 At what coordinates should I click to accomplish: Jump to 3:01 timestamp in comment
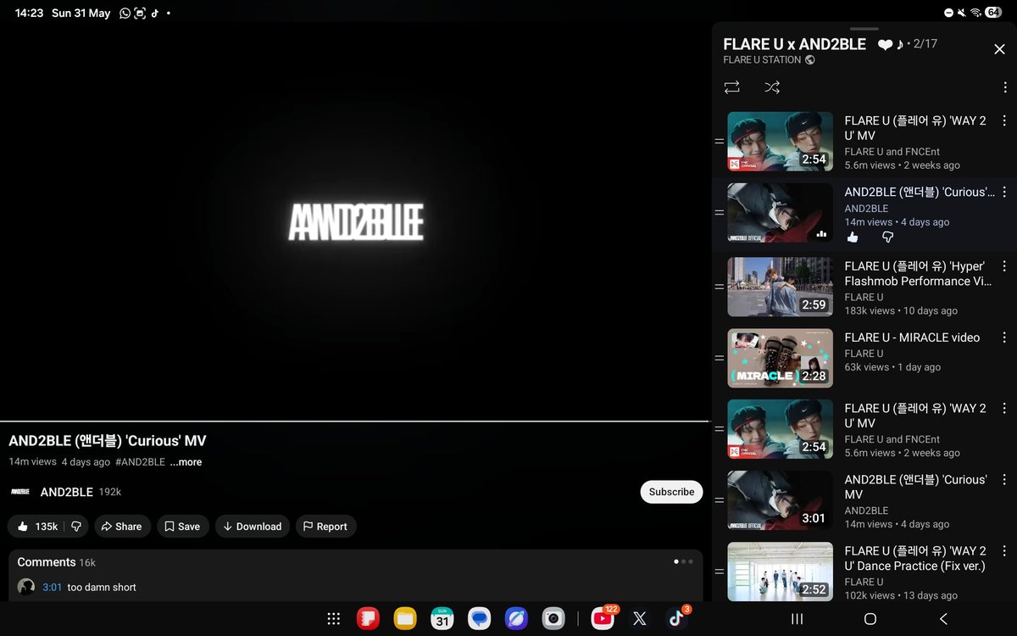(x=53, y=587)
